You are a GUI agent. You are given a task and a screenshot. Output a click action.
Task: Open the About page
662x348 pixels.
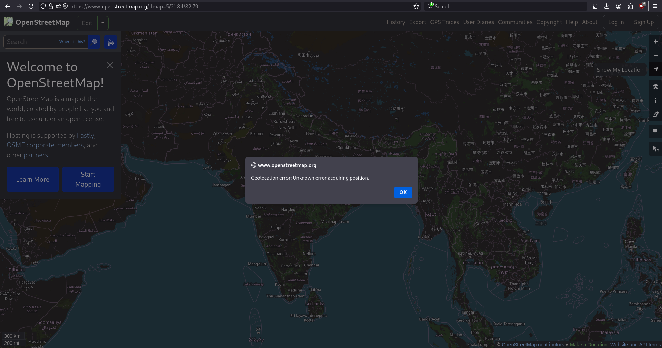pyautogui.click(x=590, y=22)
